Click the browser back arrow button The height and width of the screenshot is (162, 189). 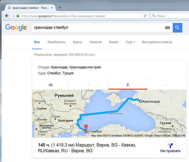7,16
